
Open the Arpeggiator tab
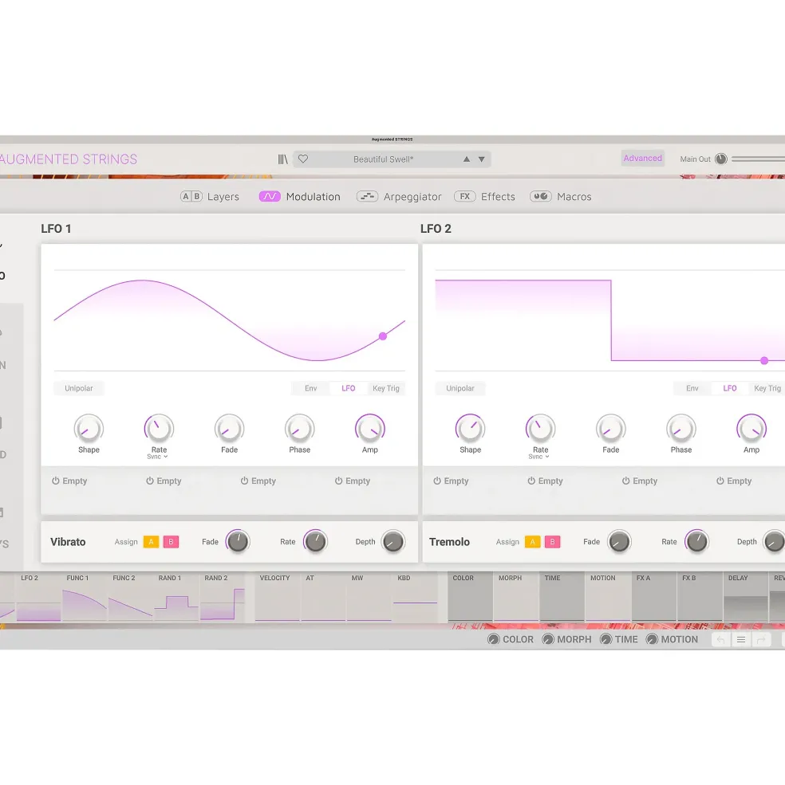tap(399, 197)
